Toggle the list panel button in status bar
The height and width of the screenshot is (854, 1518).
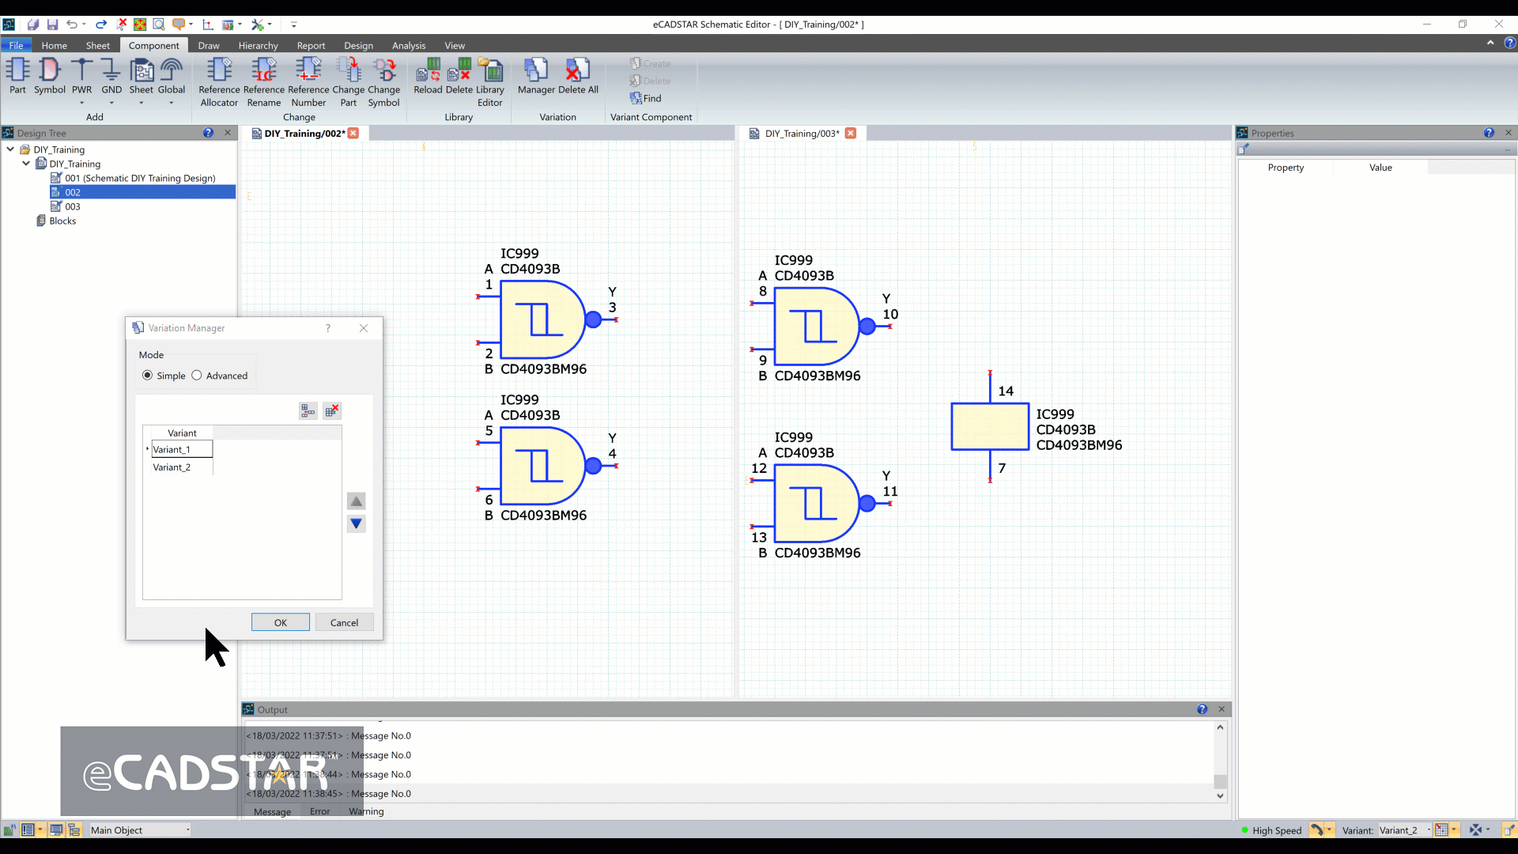tap(28, 829)
